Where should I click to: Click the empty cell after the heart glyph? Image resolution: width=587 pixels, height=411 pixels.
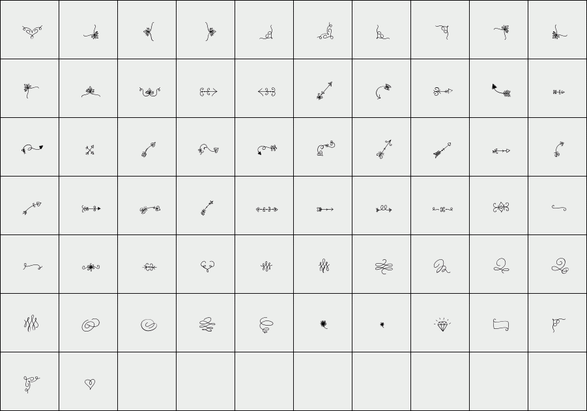click(147, 382)
